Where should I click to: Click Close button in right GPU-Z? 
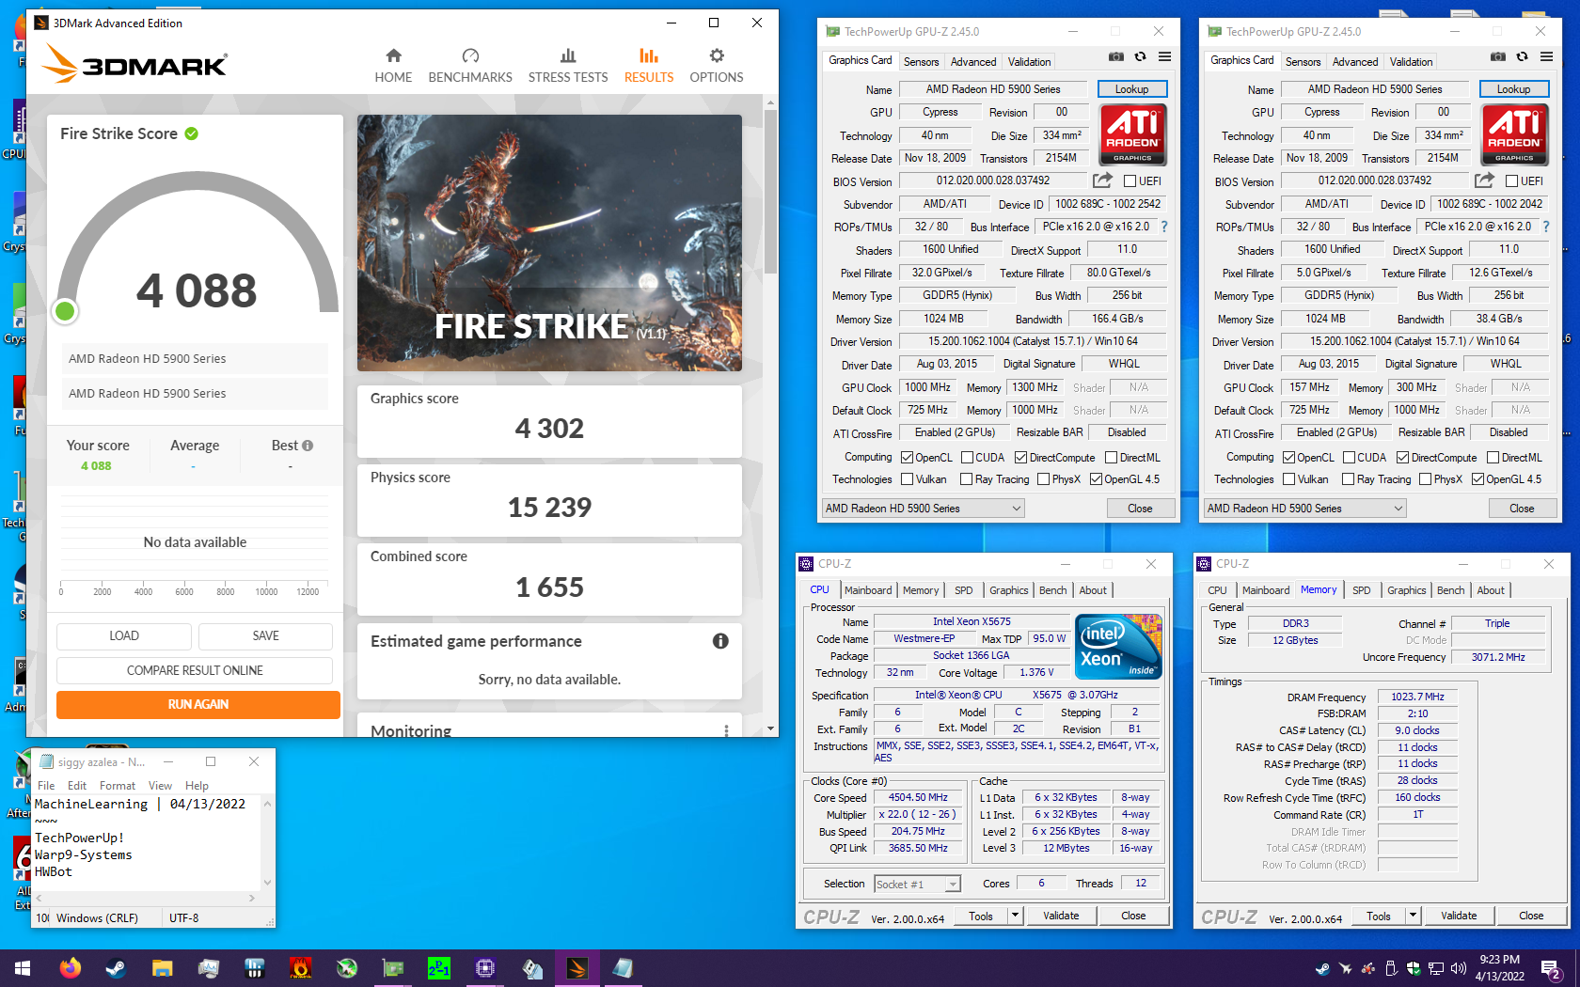tap(1522, 509)
